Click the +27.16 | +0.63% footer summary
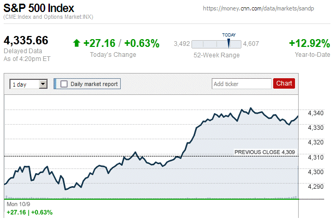The height and width of the screenshot is (219, 333). point(29,212)
